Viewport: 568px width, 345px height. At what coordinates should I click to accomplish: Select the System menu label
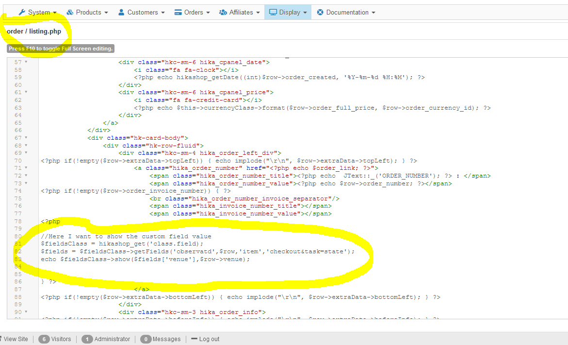pos(39,12)
